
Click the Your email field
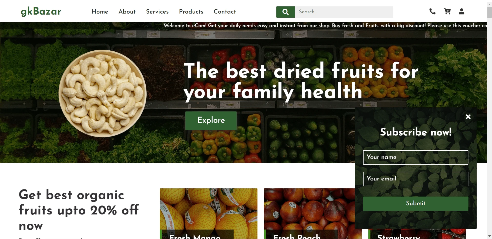(x=416, y=179)
